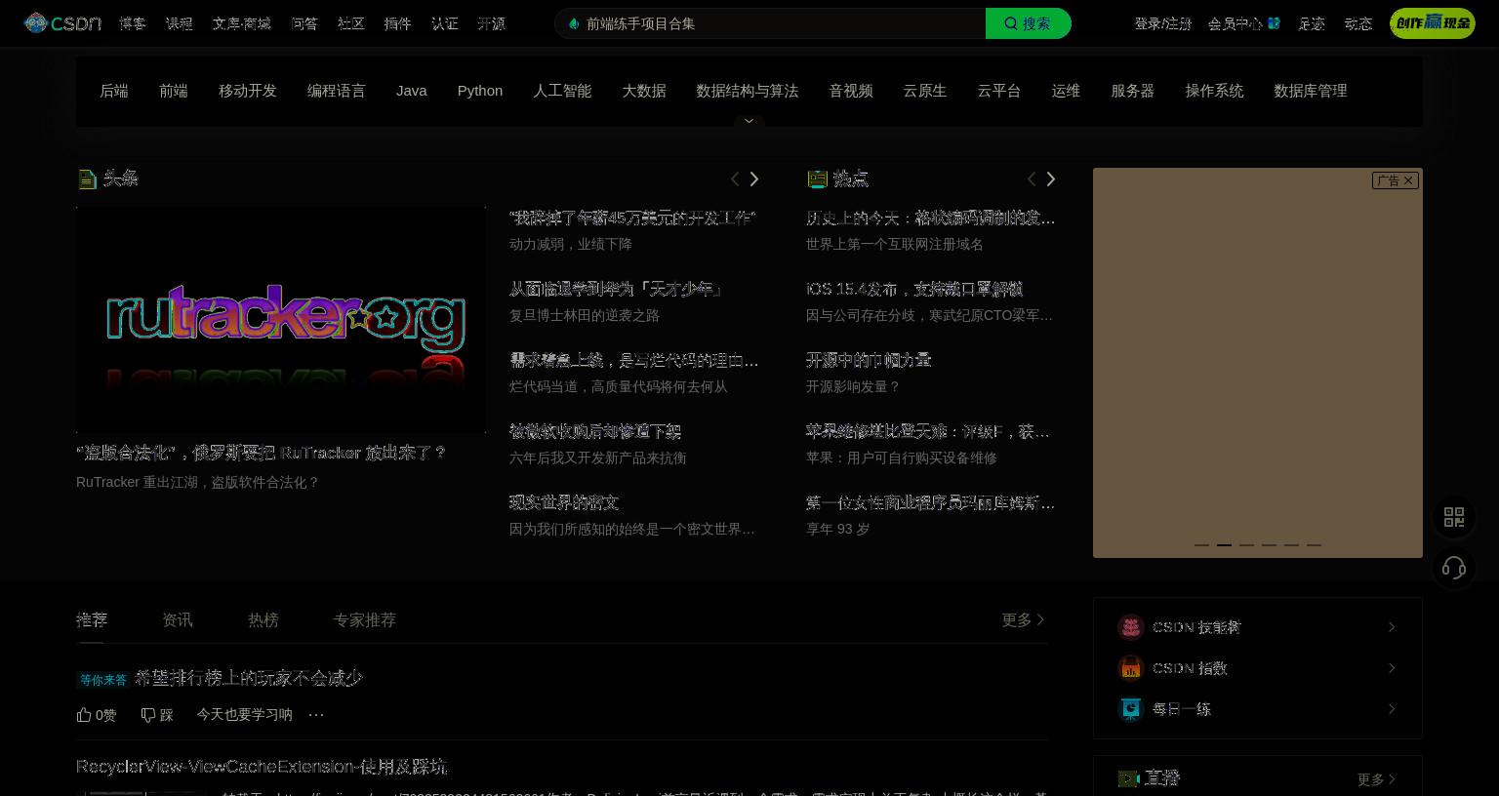Click the 会员中心 gift icon

pyautogui.click(x=1274, y=23)
